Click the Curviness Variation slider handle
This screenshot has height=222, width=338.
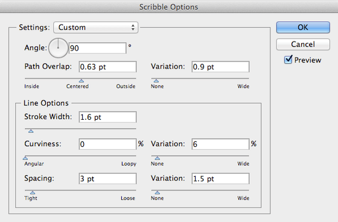pos(158,158)
